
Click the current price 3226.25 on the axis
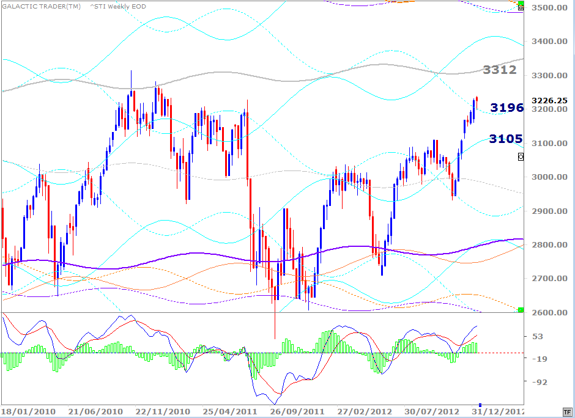point(550,100)
